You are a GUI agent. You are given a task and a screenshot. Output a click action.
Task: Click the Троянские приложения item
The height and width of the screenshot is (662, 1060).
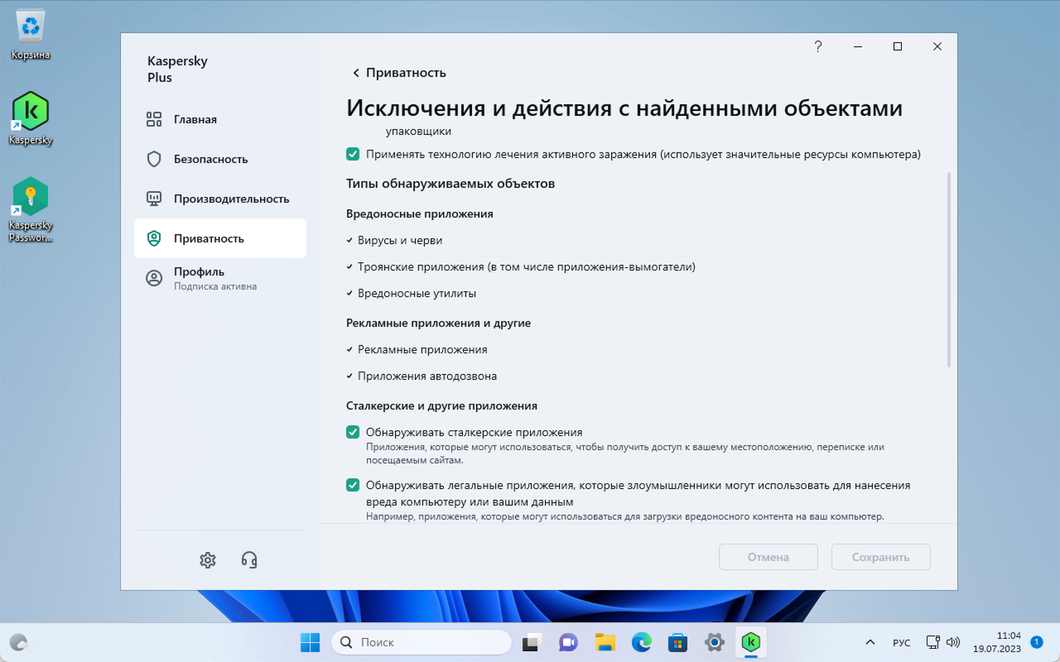pyautogui.click(x=526, y=267)
